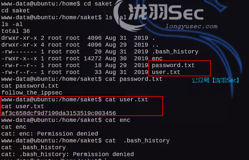
Task: Click the .bash_history Permission denied error
Action: (x=67, y=154)
